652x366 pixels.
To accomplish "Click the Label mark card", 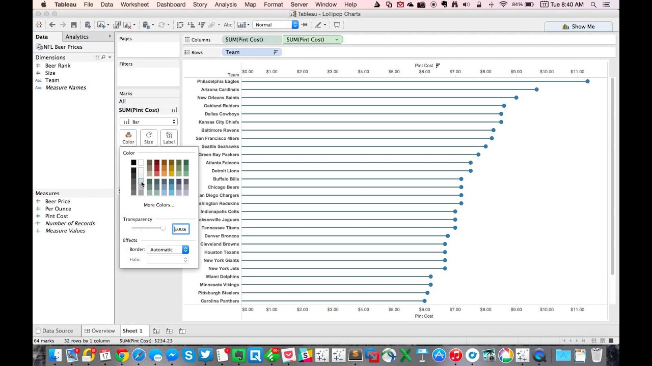I will (169, 138).
